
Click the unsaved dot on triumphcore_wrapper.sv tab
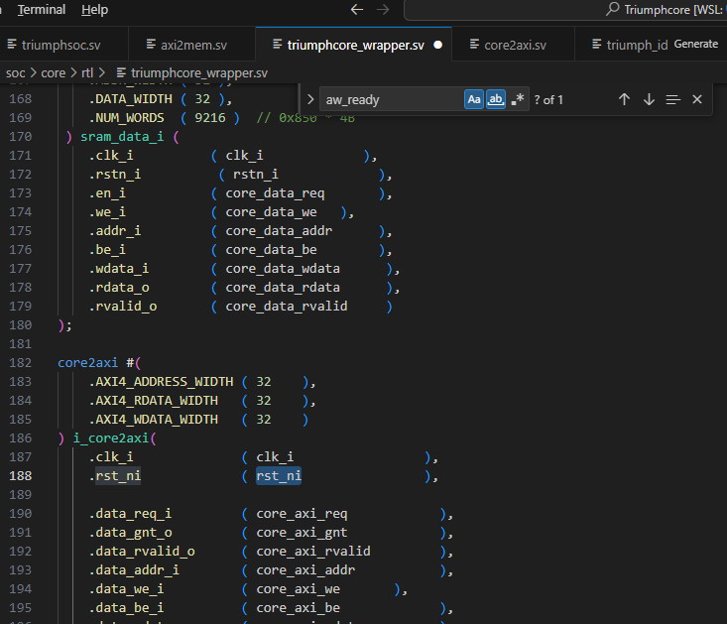[x=437, y=45]
